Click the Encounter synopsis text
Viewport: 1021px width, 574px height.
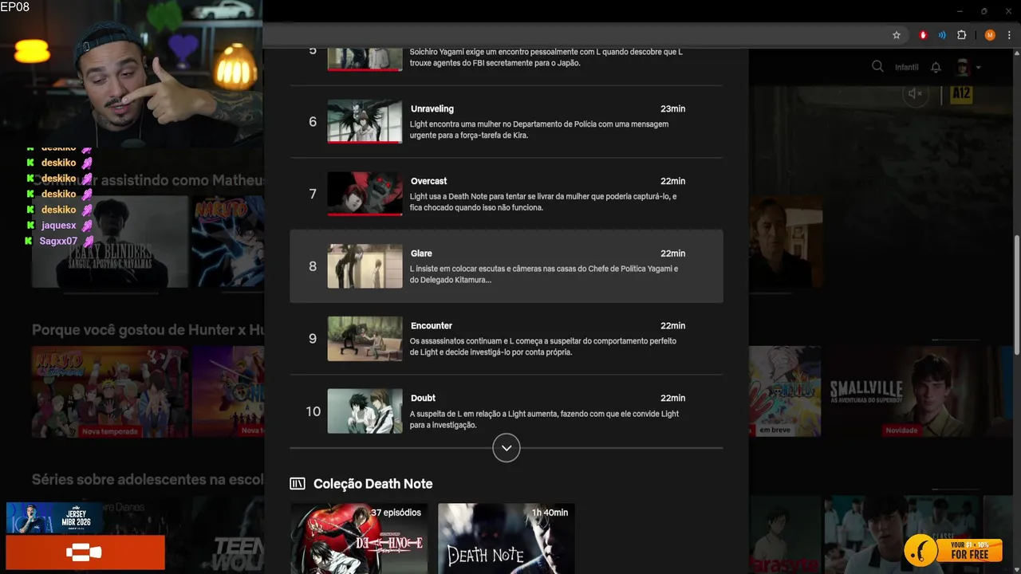(x=543, y=347)
